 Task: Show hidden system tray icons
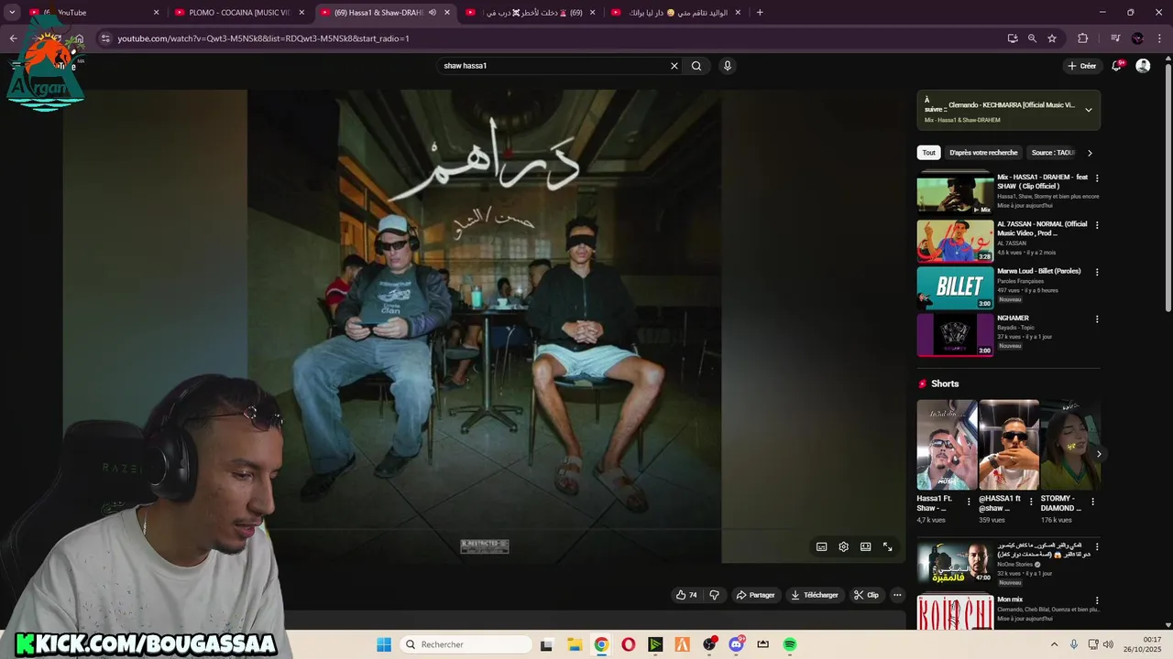(x=1054, y=644)
